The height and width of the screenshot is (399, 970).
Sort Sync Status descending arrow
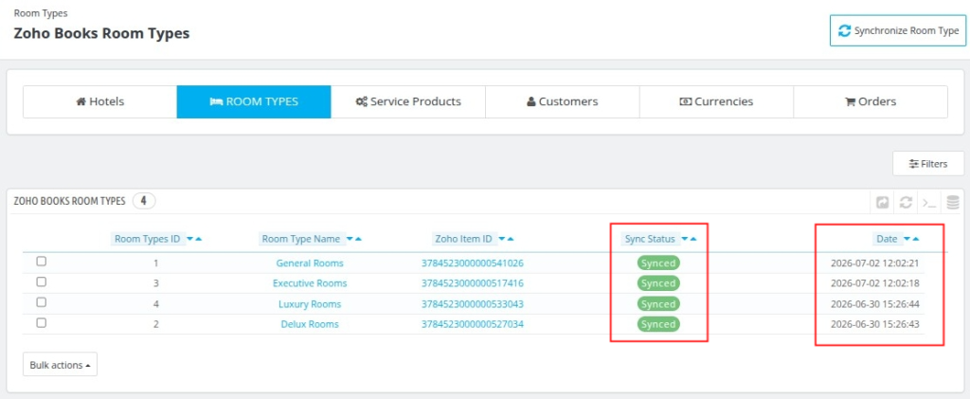(x=685, y=239)
